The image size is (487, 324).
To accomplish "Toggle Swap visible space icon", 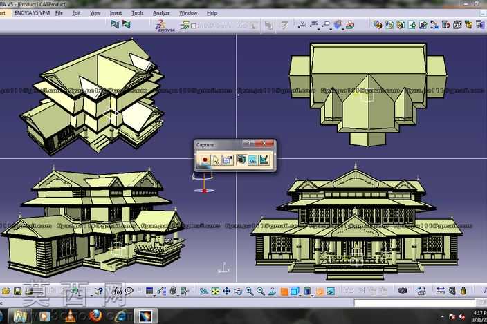I will 331,291.
